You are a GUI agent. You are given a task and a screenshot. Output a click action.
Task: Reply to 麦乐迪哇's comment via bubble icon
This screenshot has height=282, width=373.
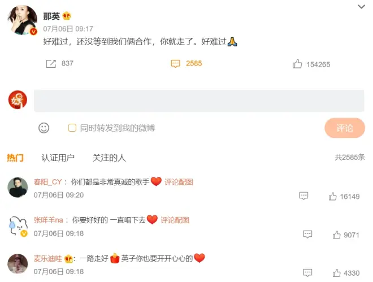[x=307, y=272]
